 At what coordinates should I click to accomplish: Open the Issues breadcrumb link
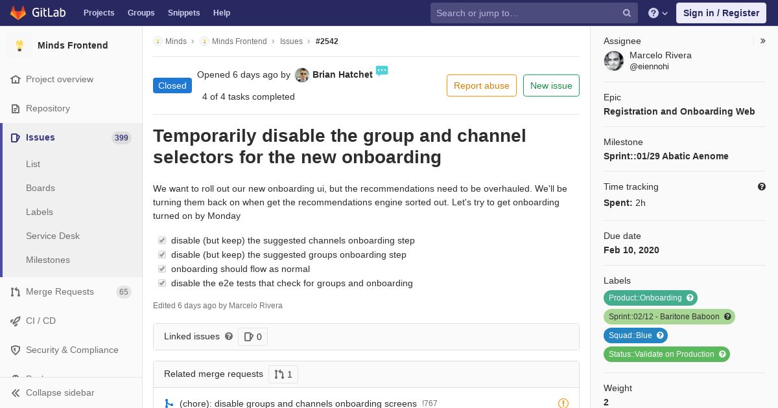click(x=291, y=41)
